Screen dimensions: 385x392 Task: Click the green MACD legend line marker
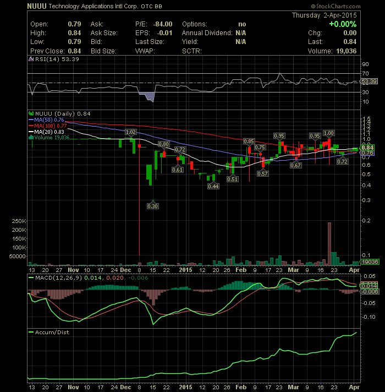pos(31,277)
